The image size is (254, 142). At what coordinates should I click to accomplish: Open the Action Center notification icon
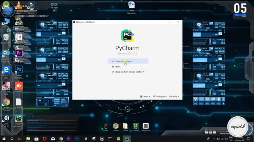(249, 138)
